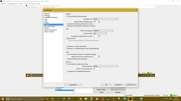The width and height of the screenshot is (181, 101).
Task: Select Kodierung in settings list
Action: 47,16
